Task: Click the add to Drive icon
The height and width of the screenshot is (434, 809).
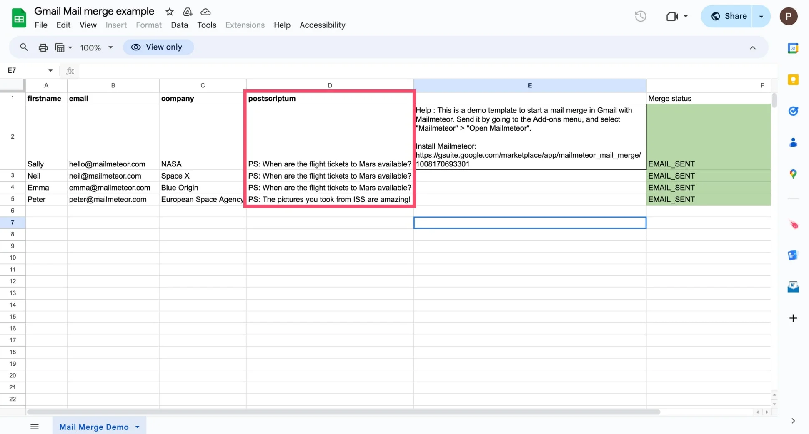Action: [188, 12]
